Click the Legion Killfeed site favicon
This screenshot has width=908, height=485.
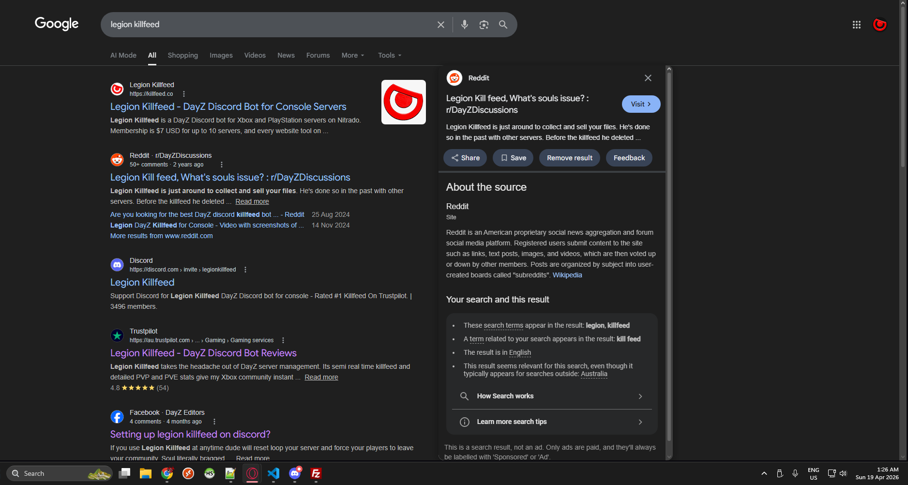[x=117, y=89]
